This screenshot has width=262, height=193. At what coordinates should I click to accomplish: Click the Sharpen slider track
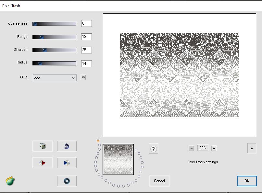coord(54,50)
